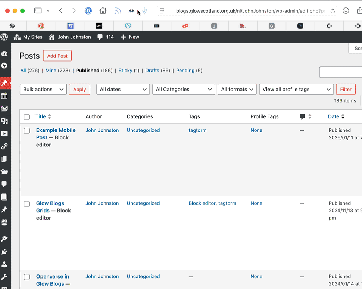The width and height of the screenshot is (362, 289).
Task: Open the Comments bubble sidebar icon
Action: click(x=4, y=184)
